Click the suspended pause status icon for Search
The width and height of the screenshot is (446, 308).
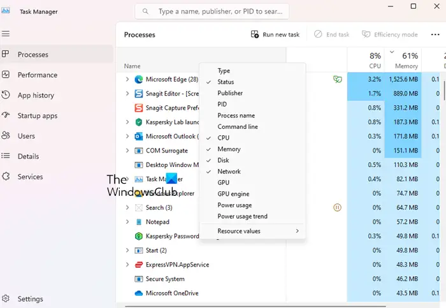(x=337, y=207)
